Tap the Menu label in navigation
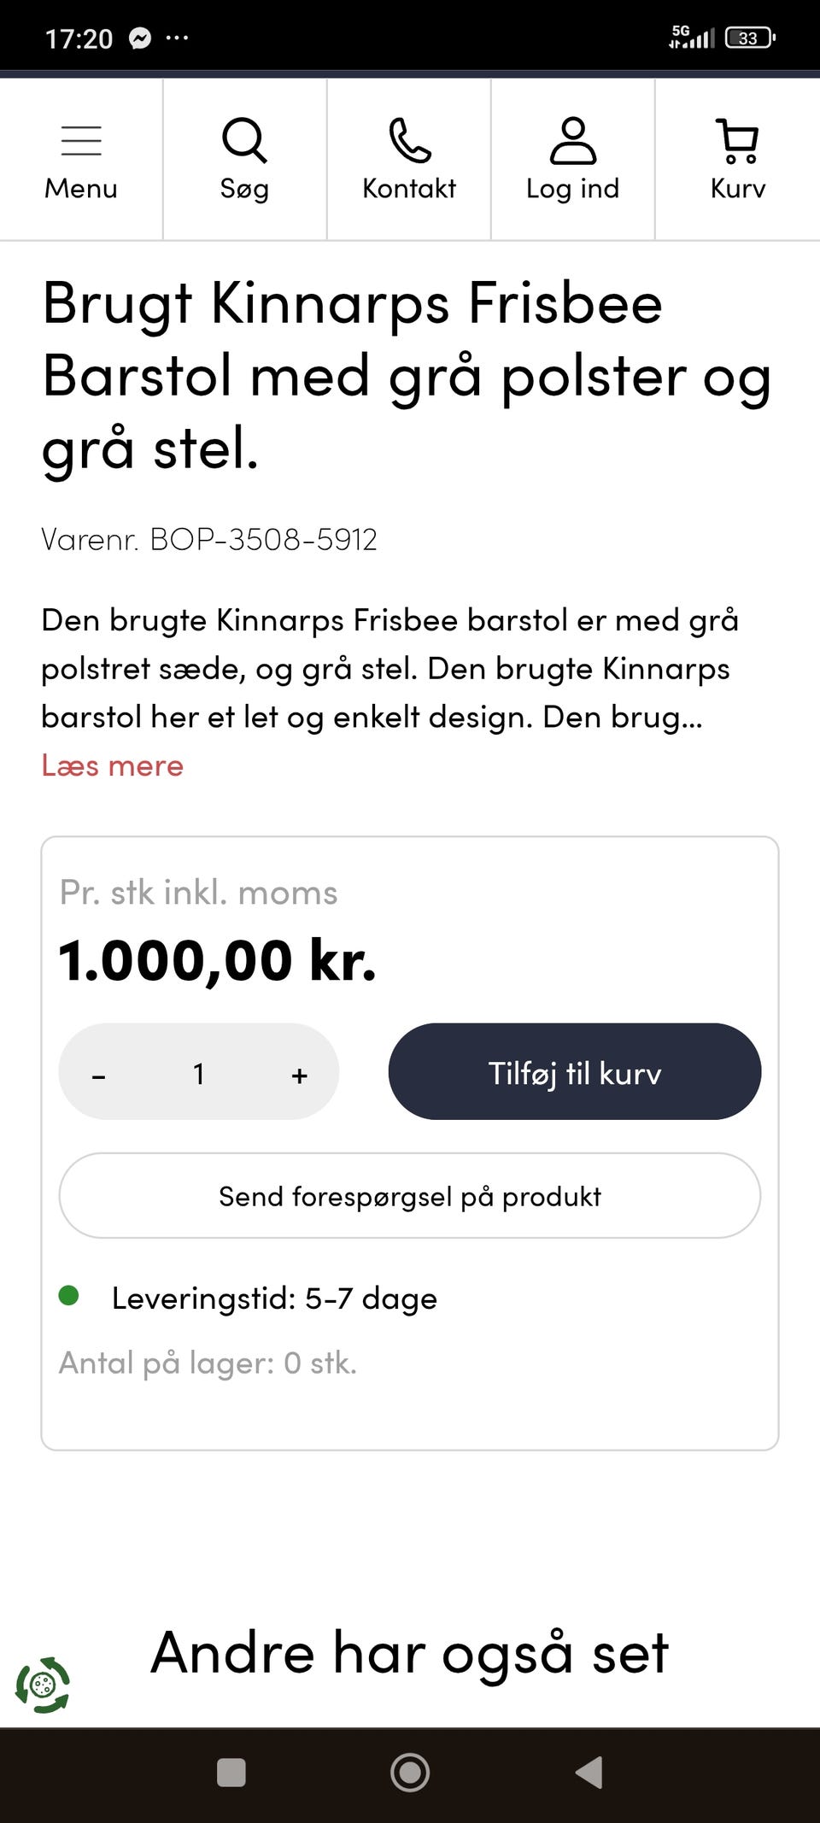The height and width of the screenshot is (1823, 820). coord(81,189)
